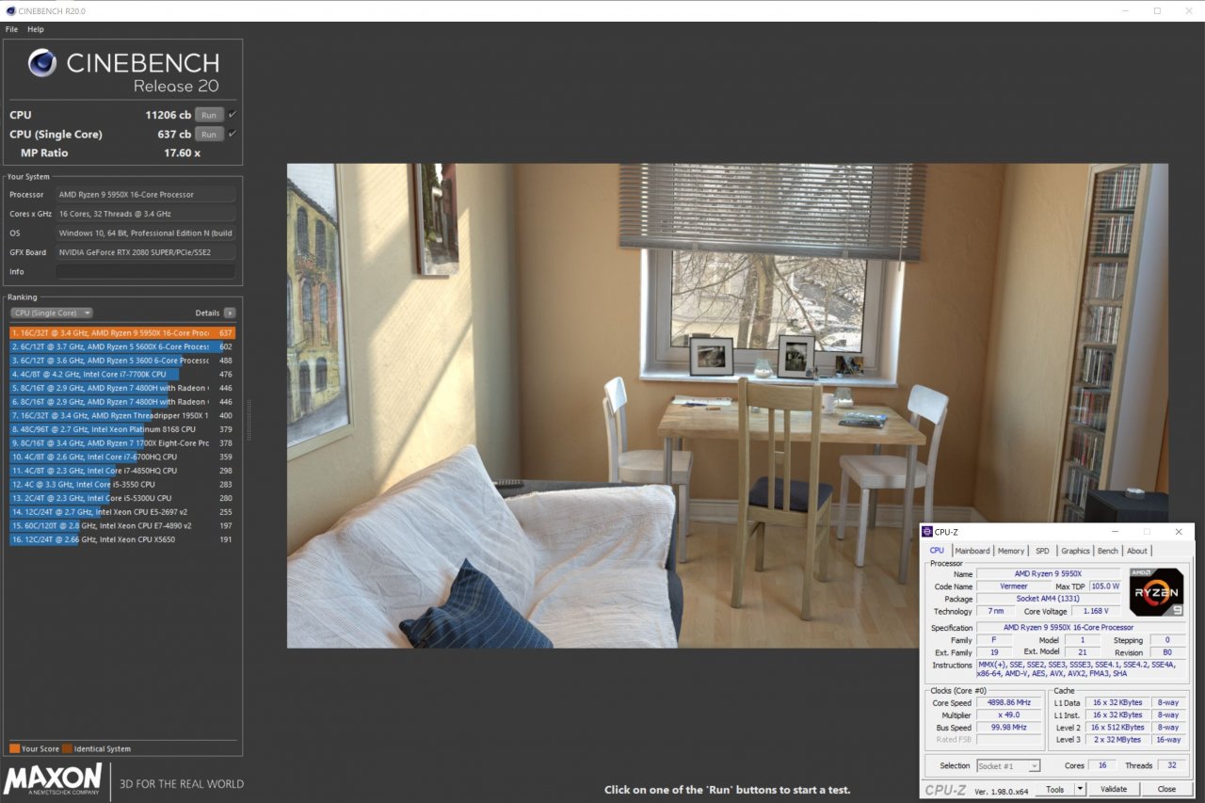Open the Socket #1 selection combo box
The image size is (1205, 803).
pos(1008,766)
